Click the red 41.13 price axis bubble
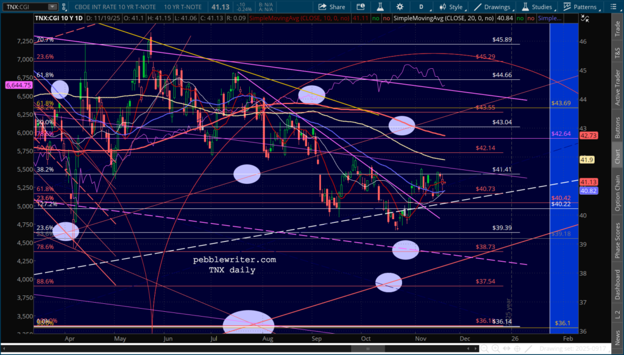Viewport: 624px width, 355px height. coord(588,182)
